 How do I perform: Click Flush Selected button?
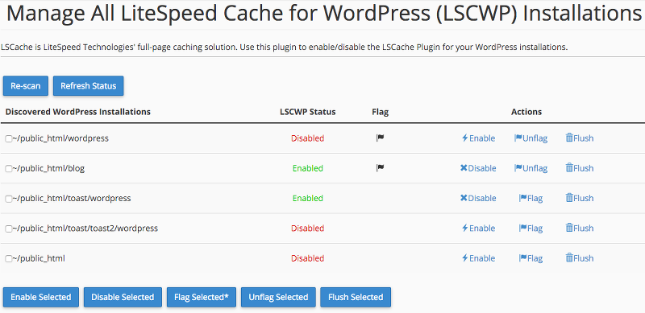click(356, 297)
